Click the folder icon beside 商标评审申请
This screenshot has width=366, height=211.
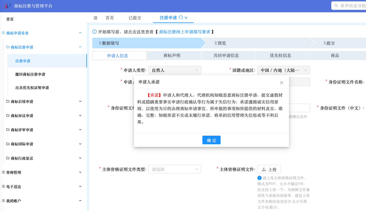[8, 130]
